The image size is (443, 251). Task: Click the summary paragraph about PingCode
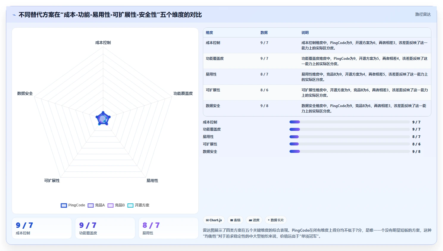317,233
